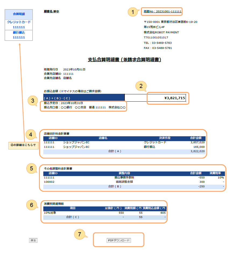
Task: Click the 調整内容 column header
Action: pos(124,173)
